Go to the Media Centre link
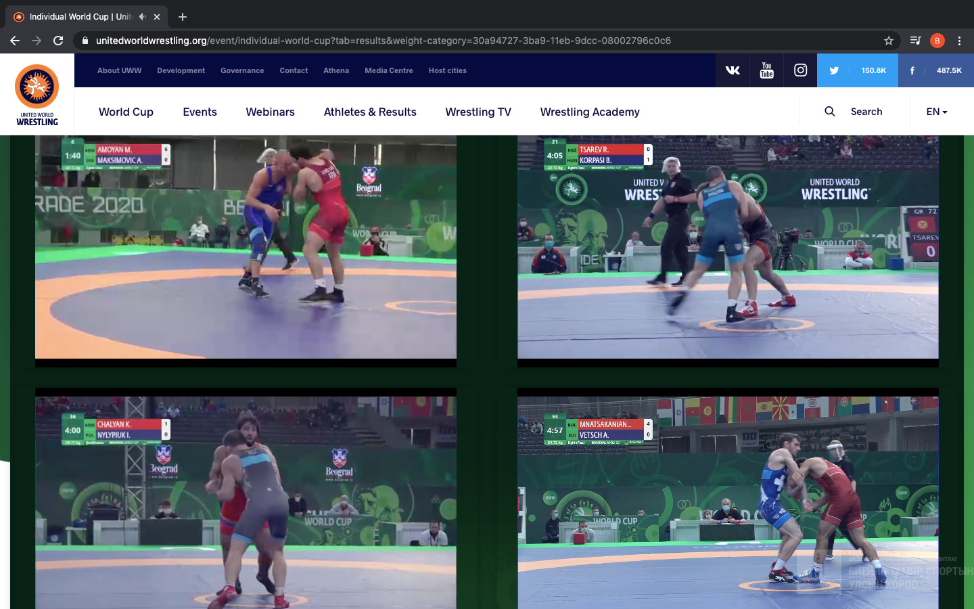 [x=388, y=70]
